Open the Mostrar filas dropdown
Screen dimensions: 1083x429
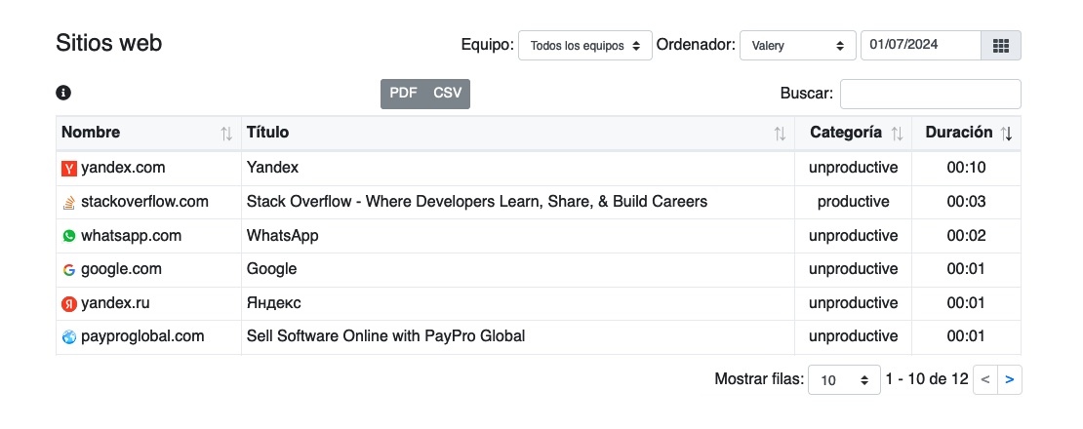click(844, 379)
